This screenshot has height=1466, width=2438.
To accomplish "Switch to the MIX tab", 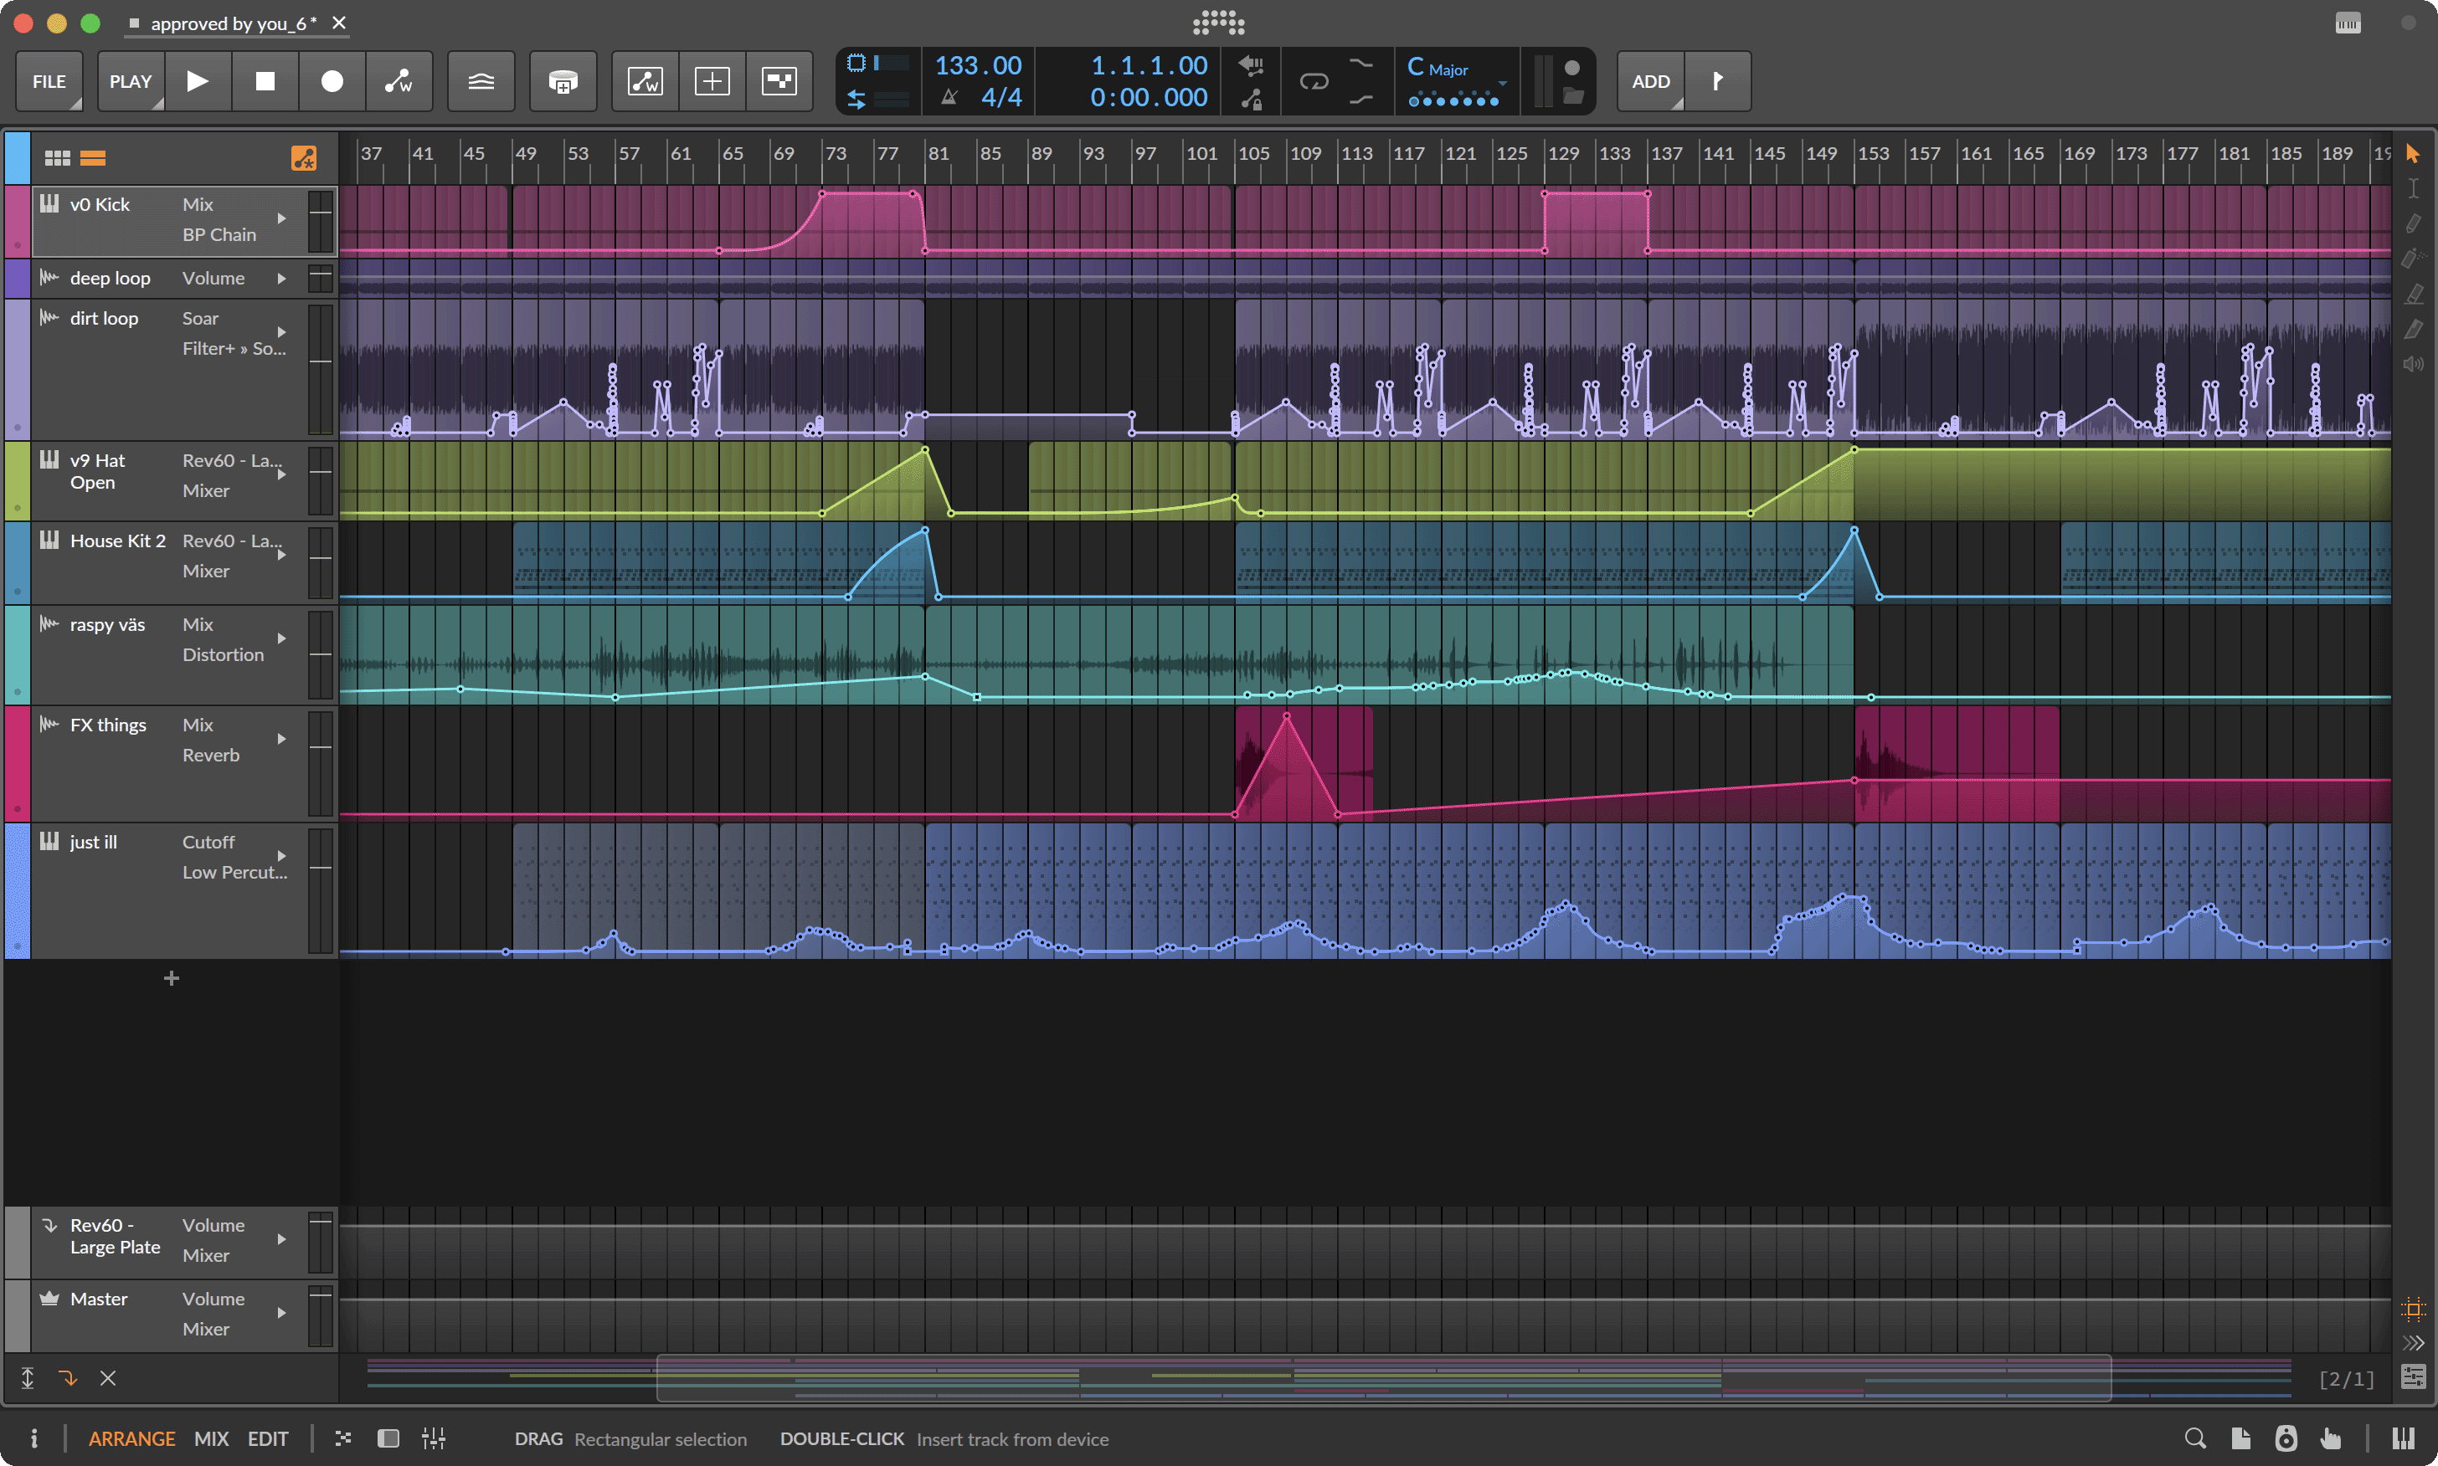I will (212, 1438).
